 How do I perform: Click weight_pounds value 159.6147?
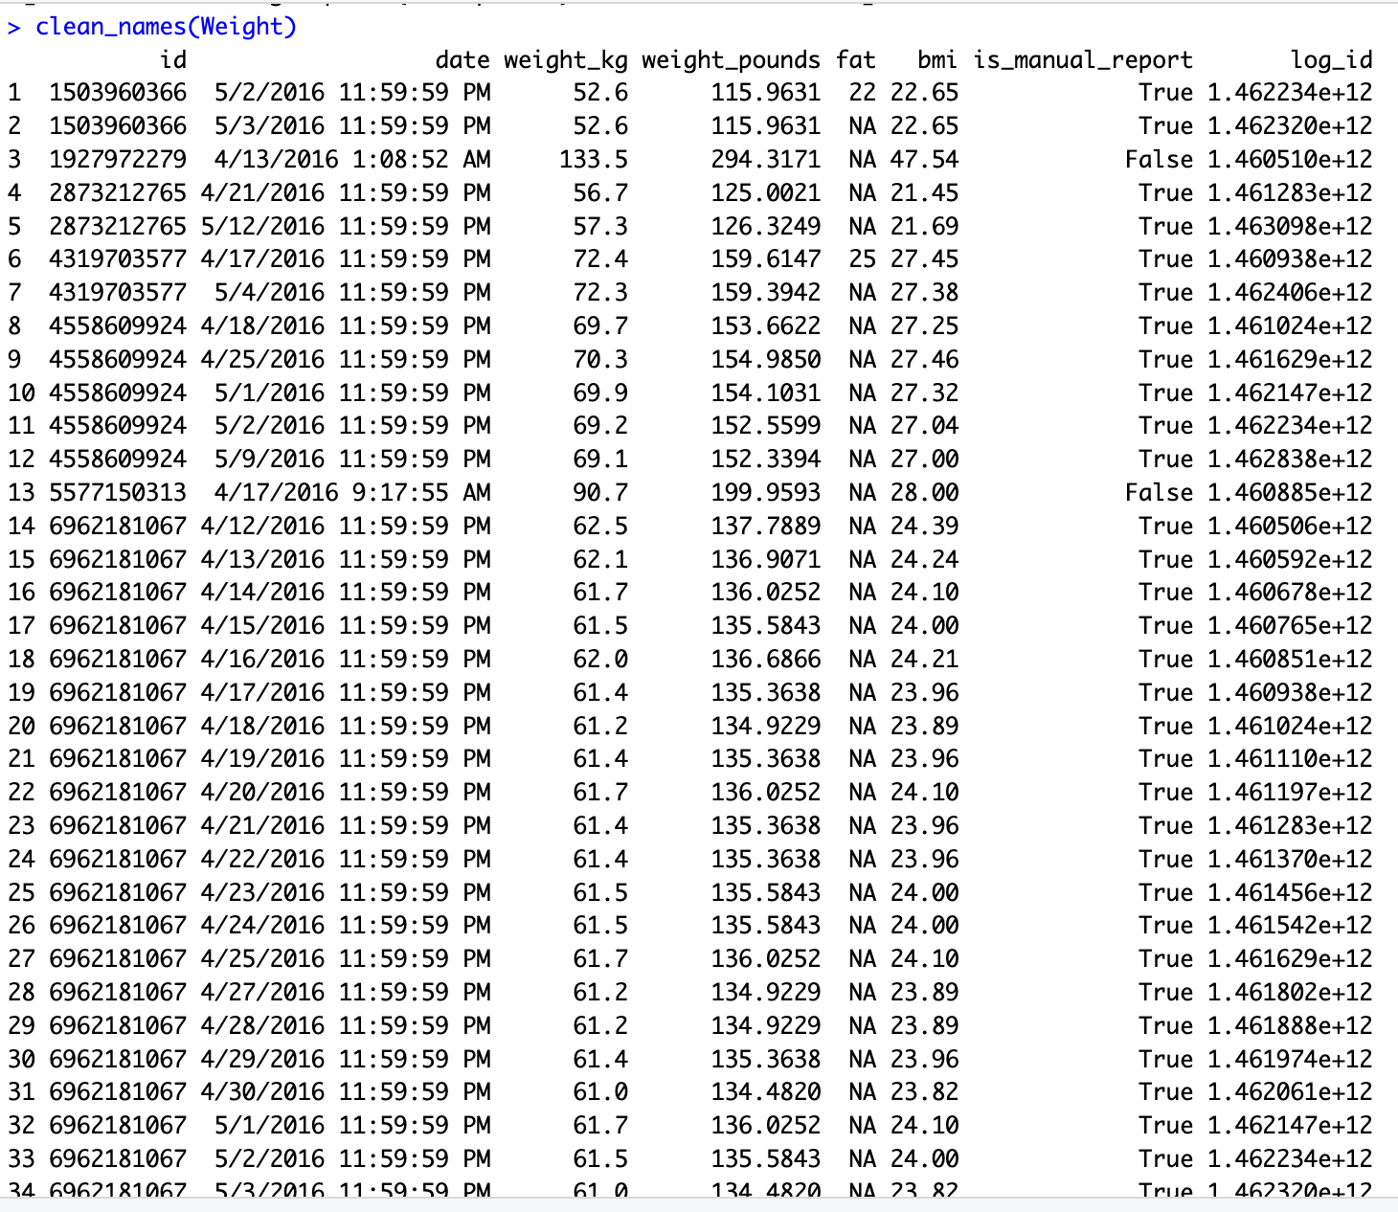(765, 259)
